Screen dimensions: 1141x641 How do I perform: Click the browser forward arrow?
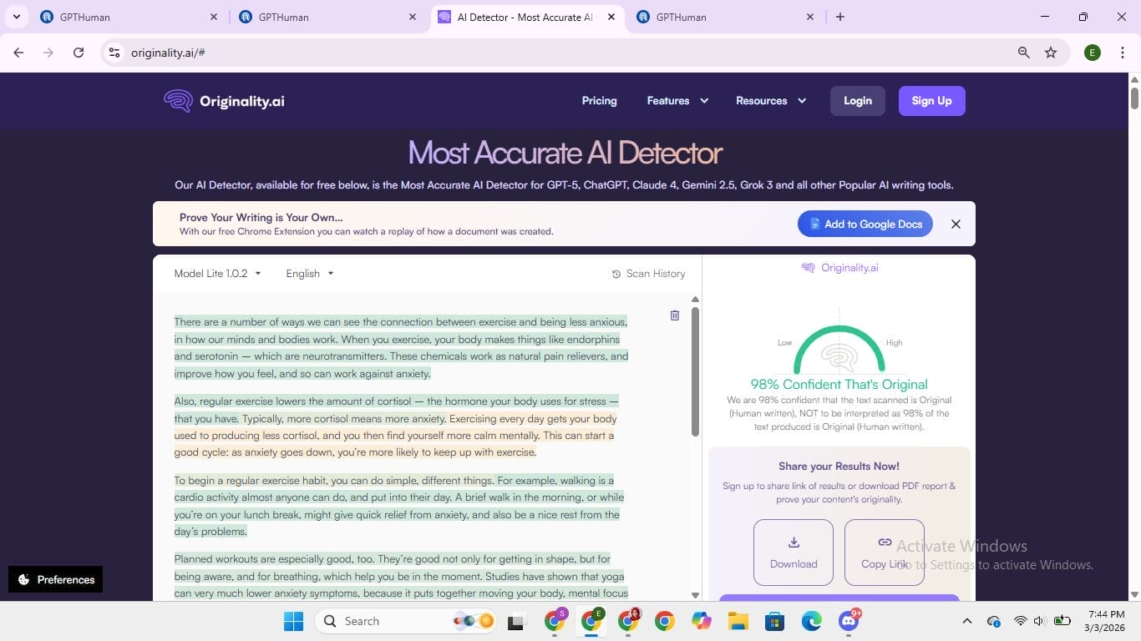click(x=48, y=53)
